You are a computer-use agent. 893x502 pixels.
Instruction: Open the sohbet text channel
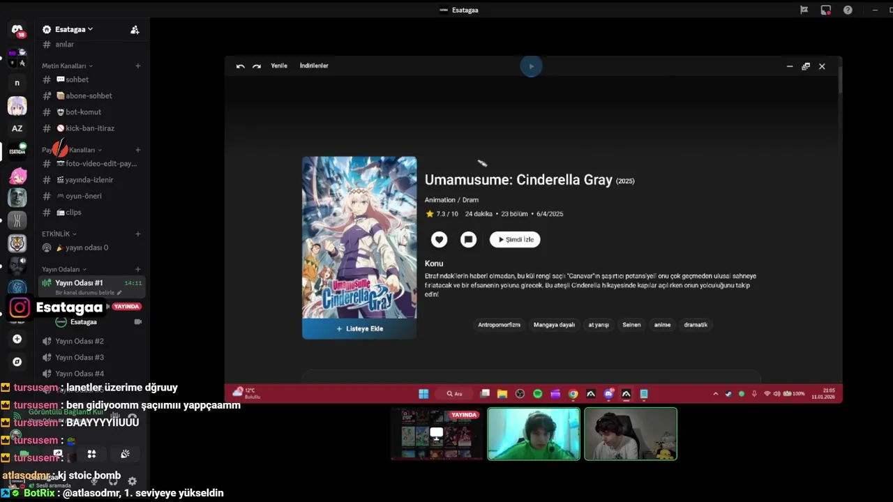[91, 79]
